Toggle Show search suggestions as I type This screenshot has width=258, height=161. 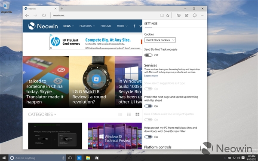point(148,89)
